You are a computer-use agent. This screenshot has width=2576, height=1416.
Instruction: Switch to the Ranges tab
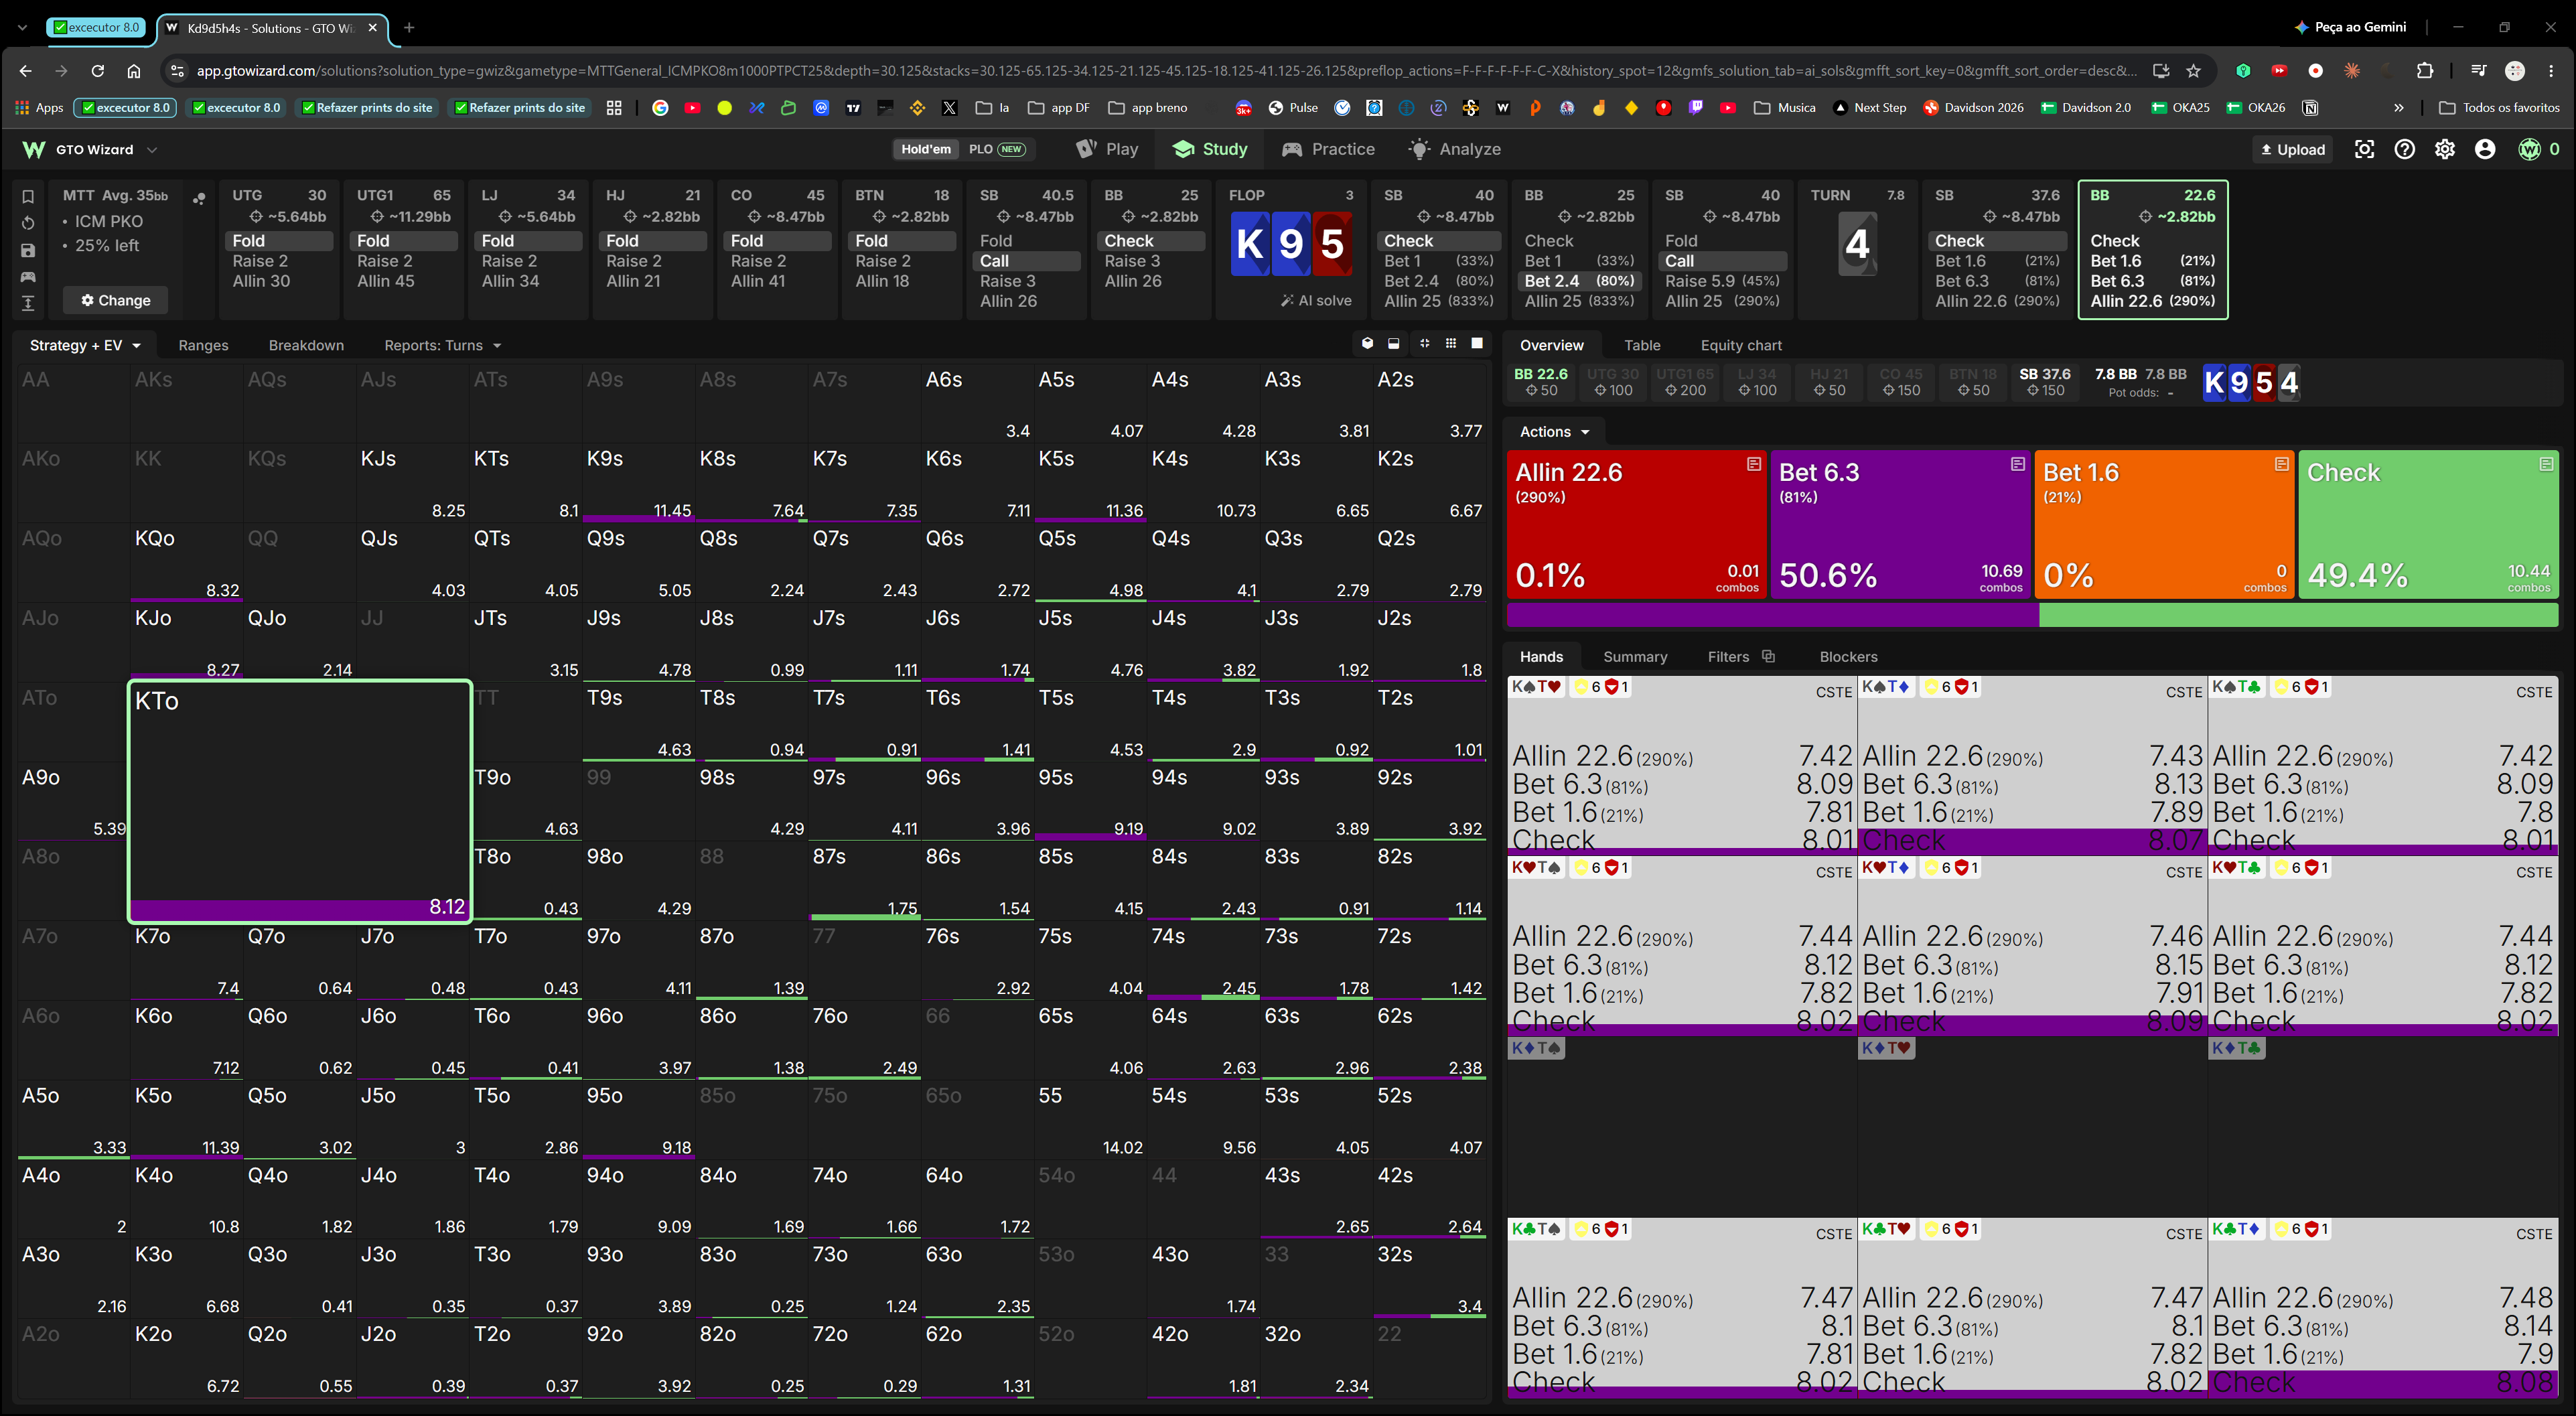[203, 345]
